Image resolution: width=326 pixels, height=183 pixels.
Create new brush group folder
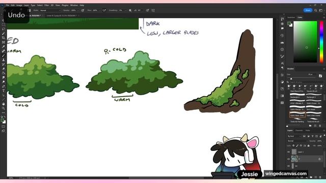[x=310, y=126]
